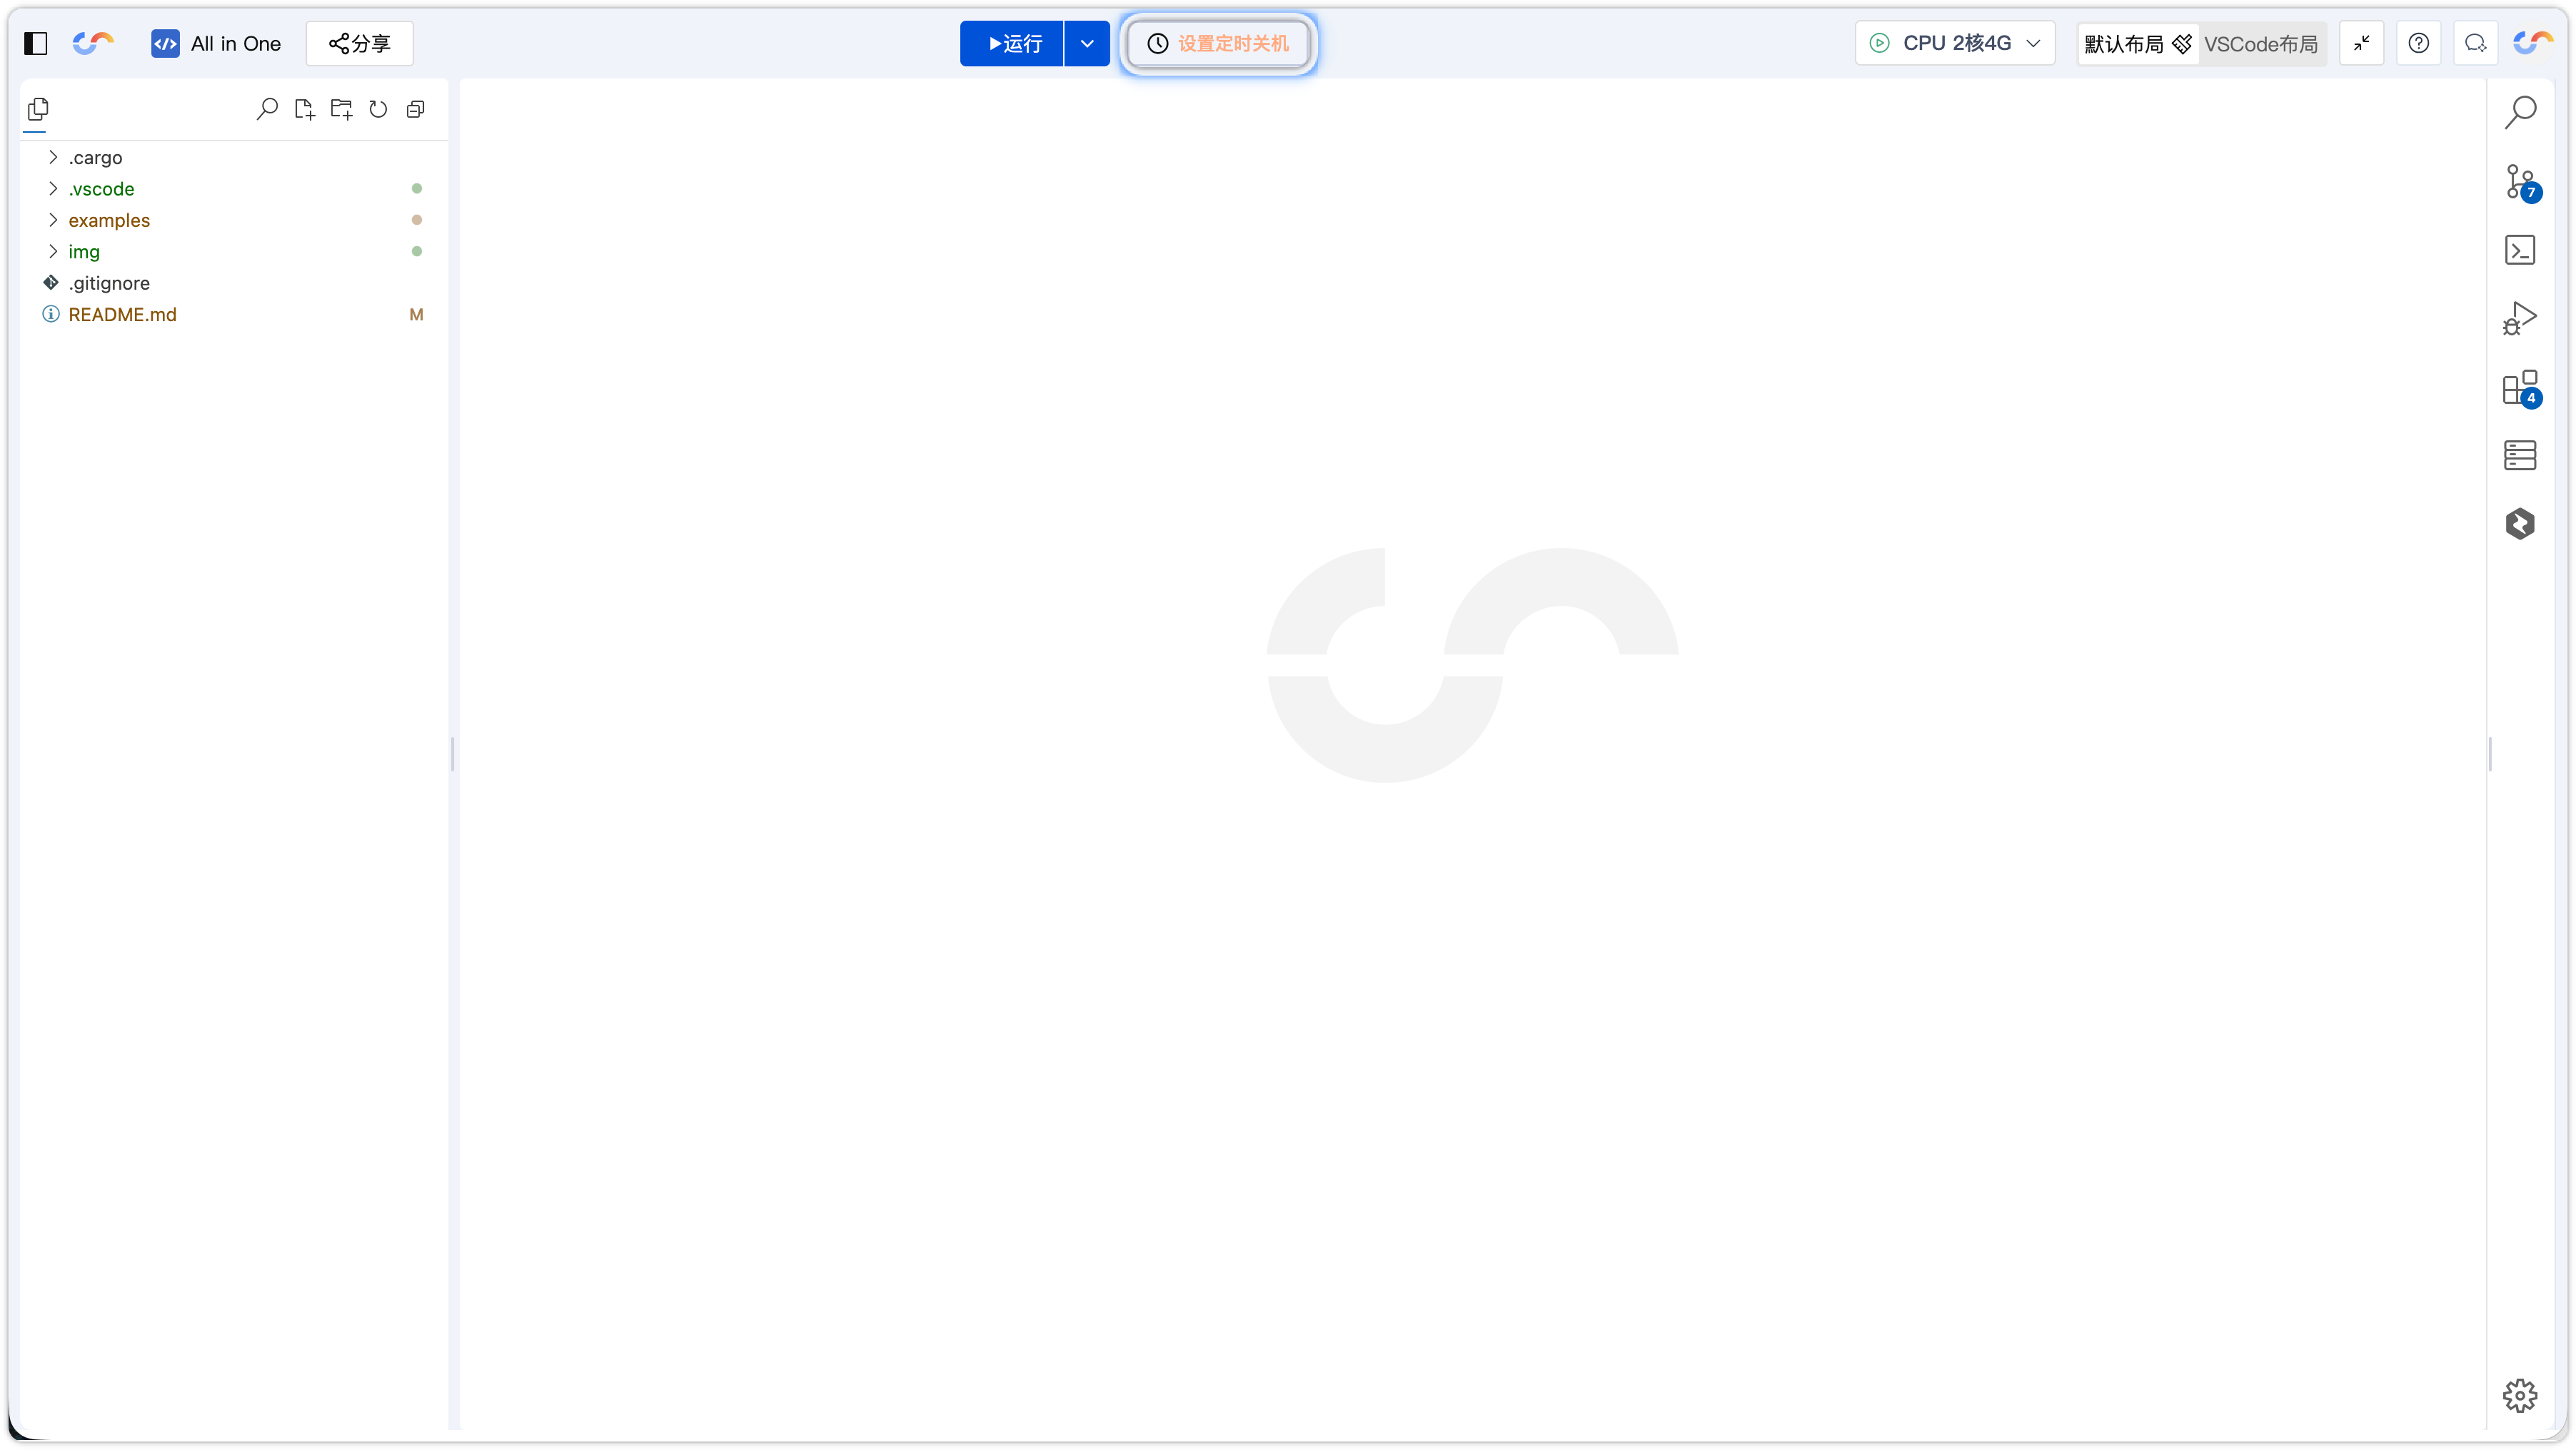Click the Refresh explorer icon

coord(378,109)
